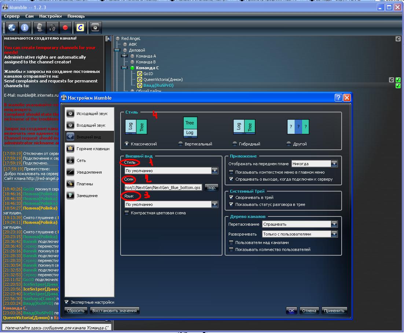The height and width of the screenshot is (333, 404).
Task: Click the Classic Log-Tree layout thumbnail
Action: pos(136,126)
